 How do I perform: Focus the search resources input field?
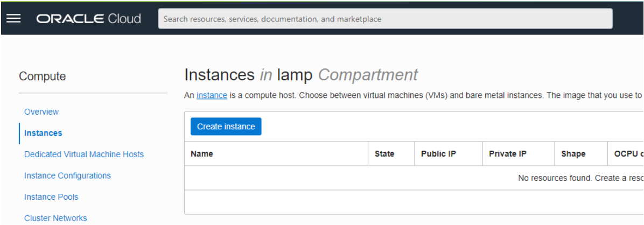pyautogui.click(x=385, y=19)
